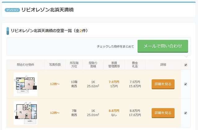Click the 所在階 方位 column header
Image resolution: width=198 pixels, height=130 pixels.
click(x=74, y=65)
